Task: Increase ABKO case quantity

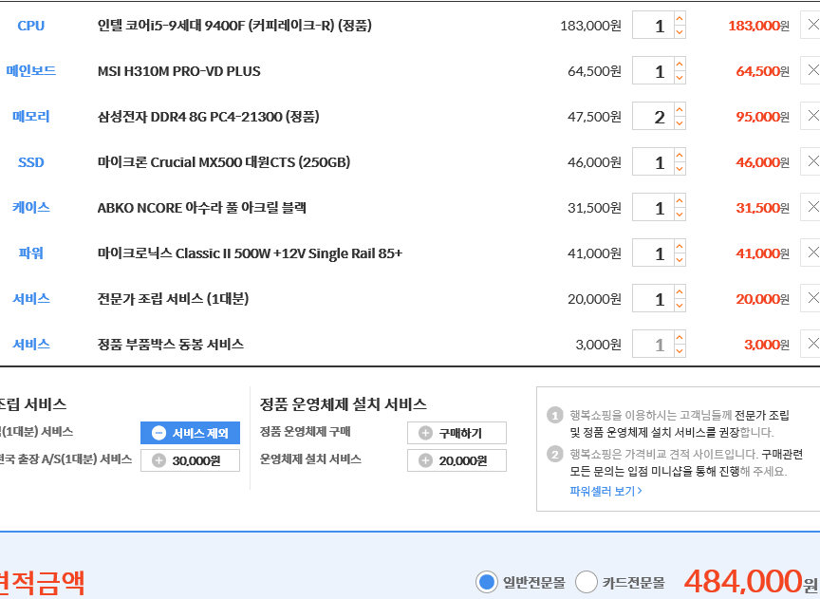Action: (680, 200)
